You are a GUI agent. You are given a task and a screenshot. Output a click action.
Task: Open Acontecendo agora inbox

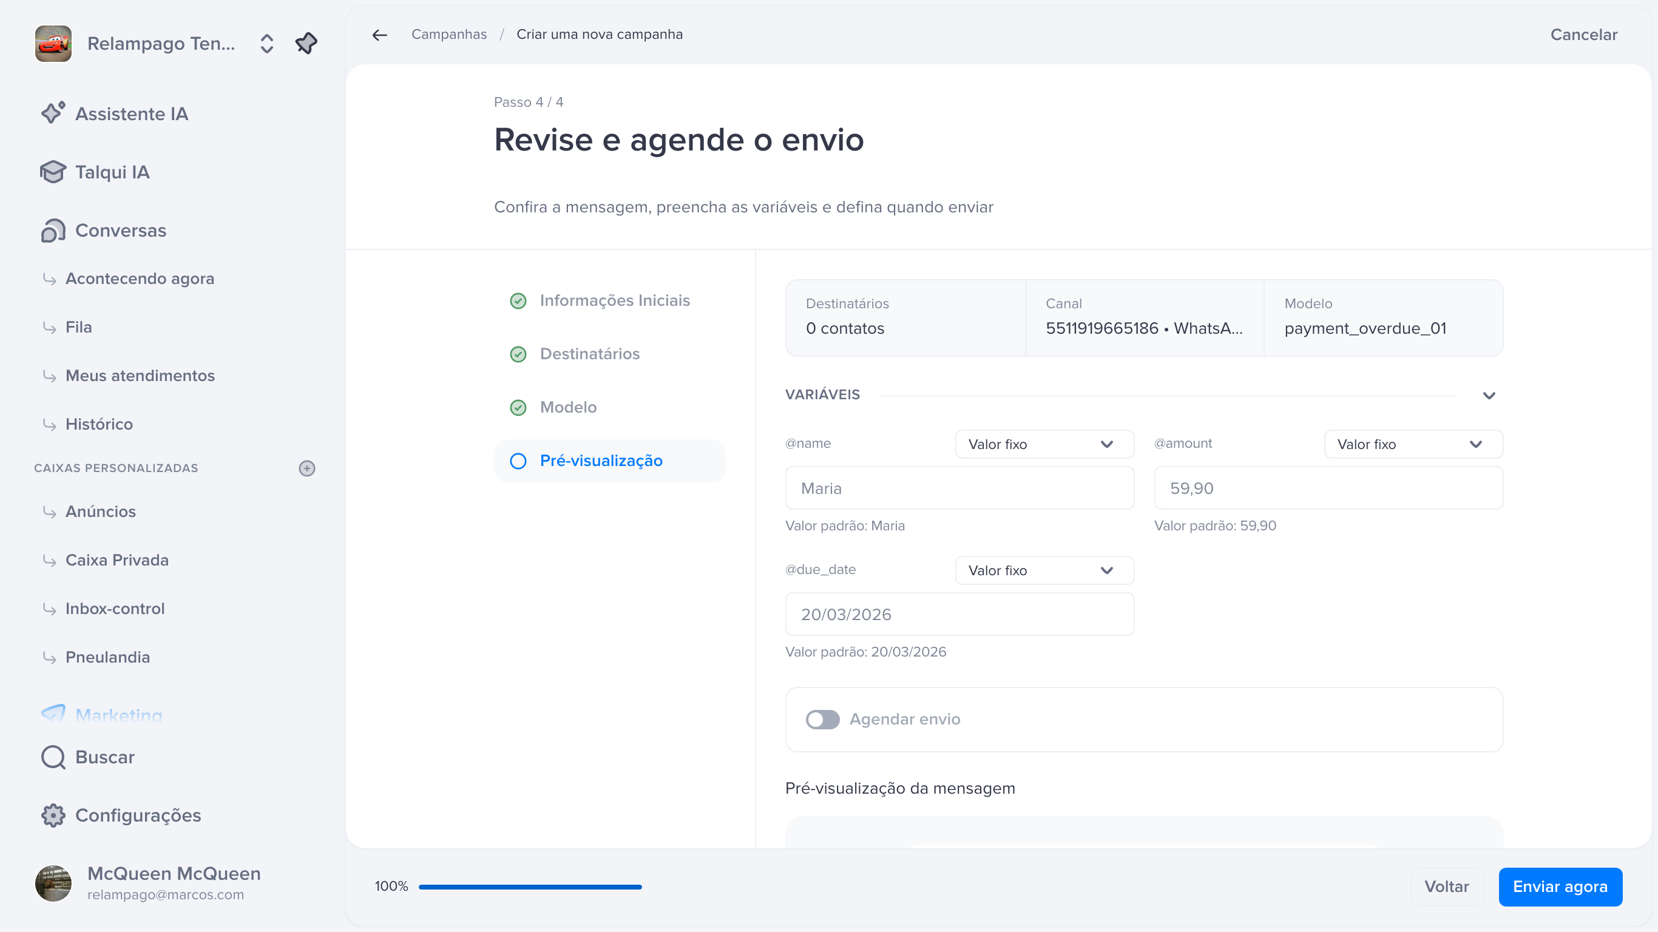pyautogui.click(x=140, y=279)
